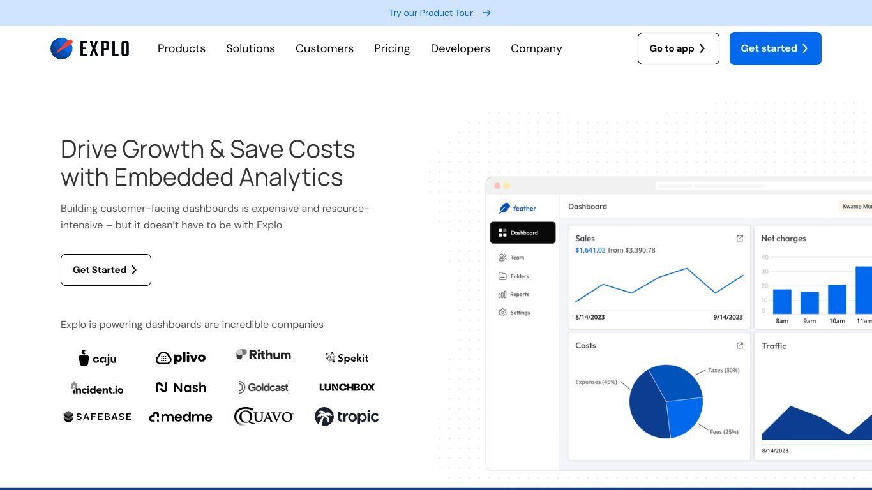Click the Goldcast company logo
Viewport: 872px width, 490px height.
coord(264,387)
